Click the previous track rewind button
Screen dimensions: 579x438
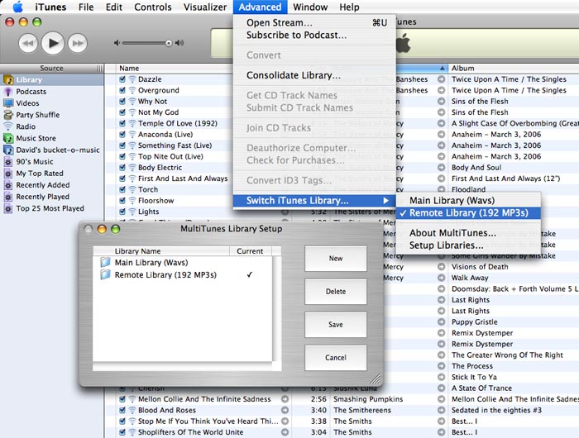pos(28,43)
